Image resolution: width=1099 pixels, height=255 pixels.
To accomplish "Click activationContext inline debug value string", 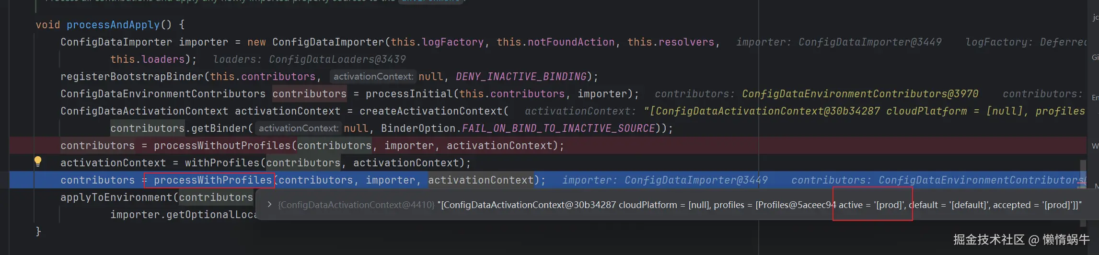I will [x=864, y=111].
